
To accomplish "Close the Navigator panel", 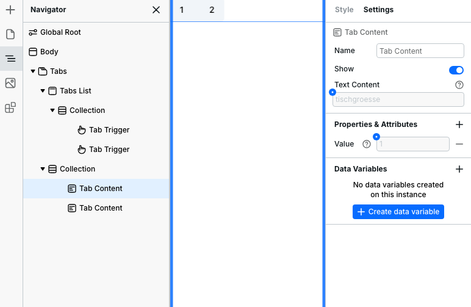I will [x=156, y=10].
